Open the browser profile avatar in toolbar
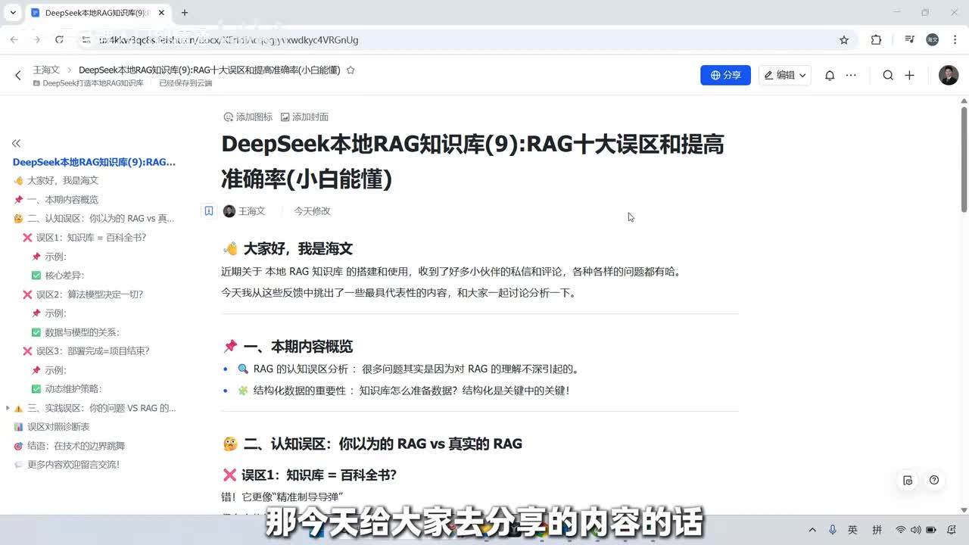The height and width of the screenshot is (545, 969). (x=933, y=40)
